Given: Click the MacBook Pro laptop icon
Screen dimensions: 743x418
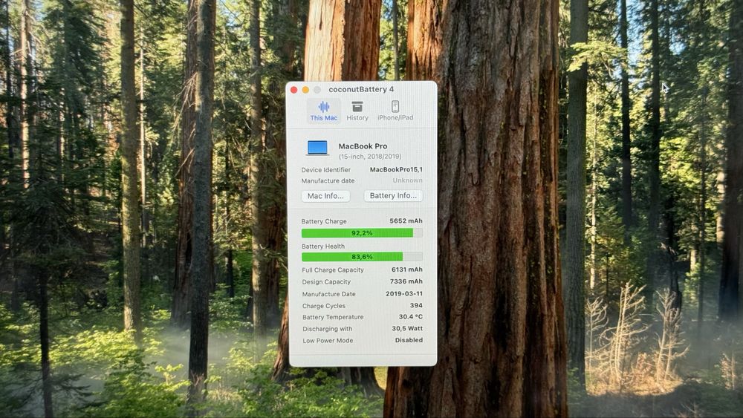Looking at the screenshot, I should click(x=317, y=148).
